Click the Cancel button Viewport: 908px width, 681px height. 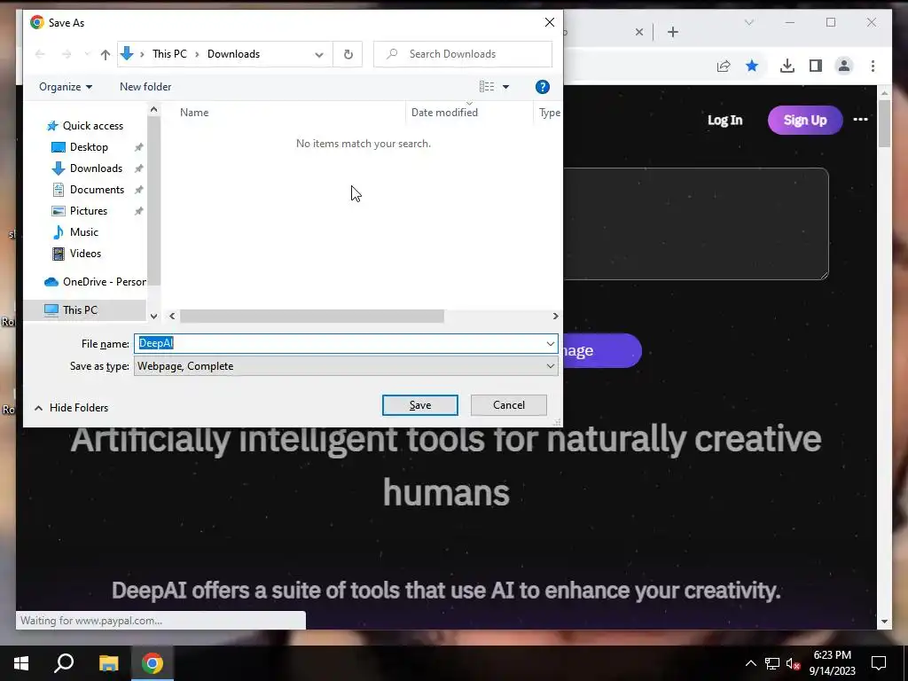pyautogui.click(x=508, y=405)
